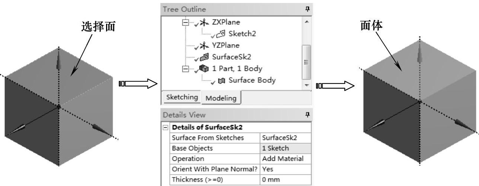Click the ZXPlane plane icon
Screen dimensions: 479x186
203,22
